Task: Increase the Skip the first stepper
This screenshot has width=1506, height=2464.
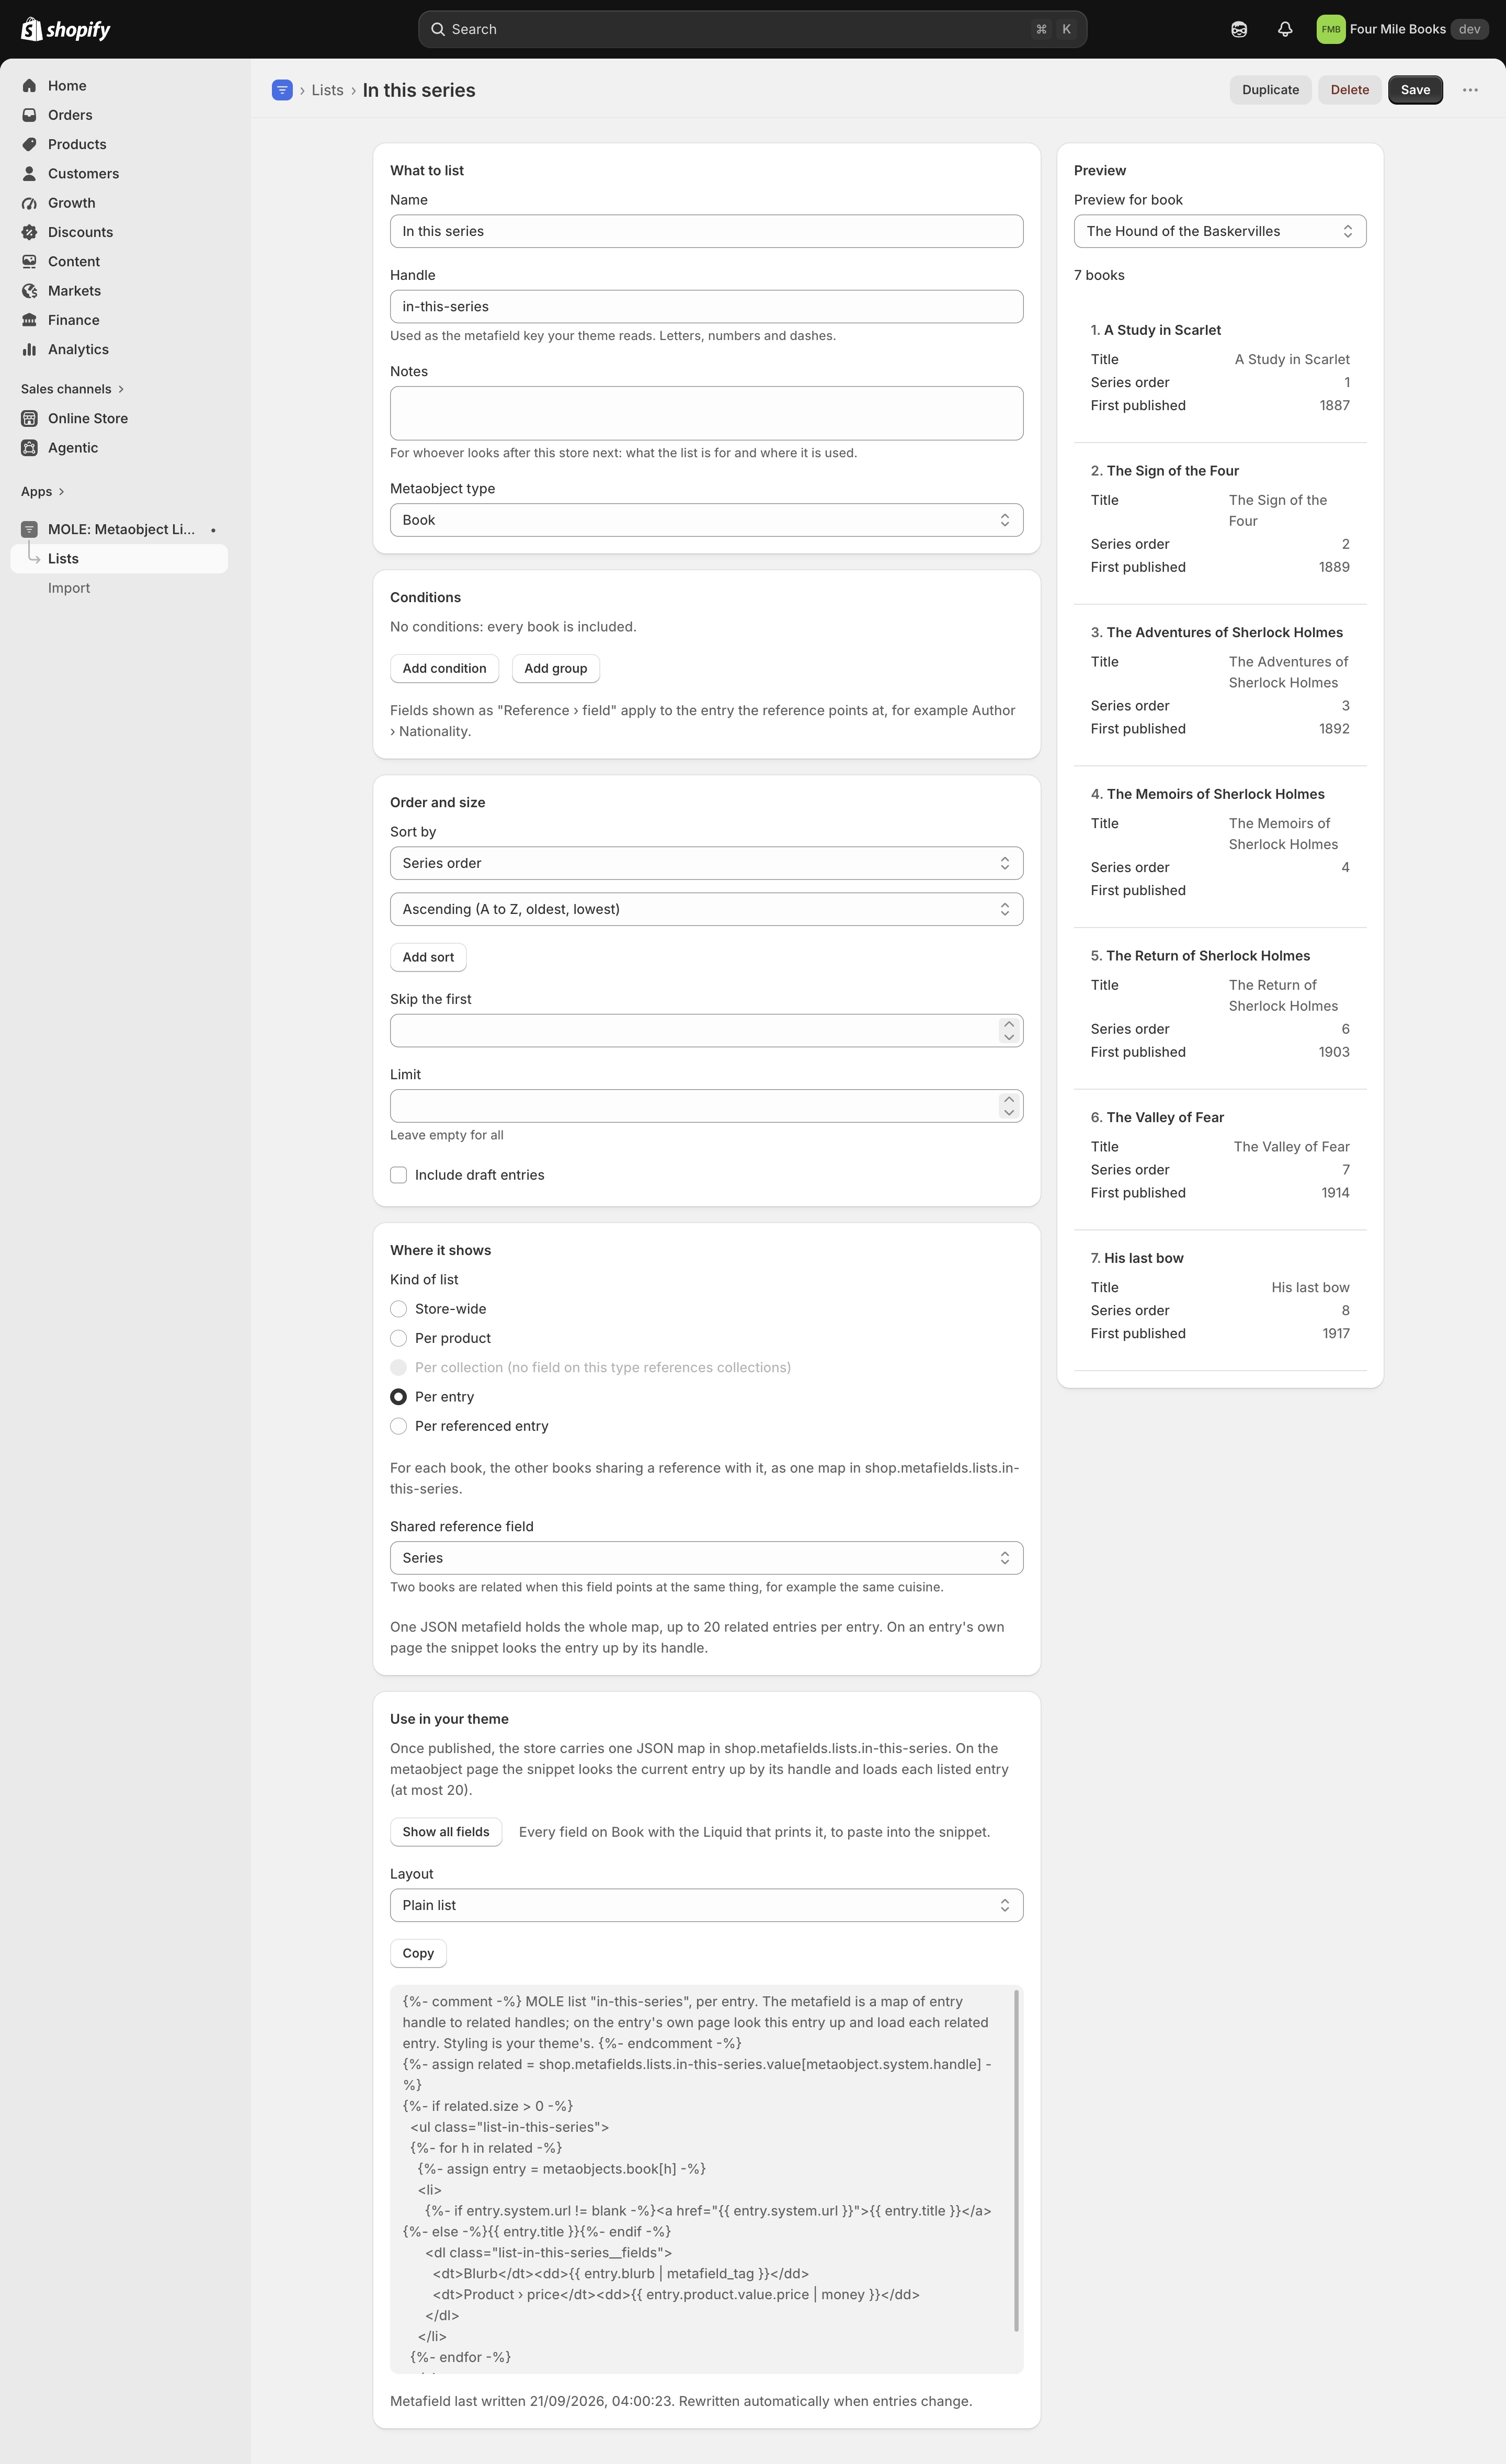Action: click(x=1009, y=1024)
